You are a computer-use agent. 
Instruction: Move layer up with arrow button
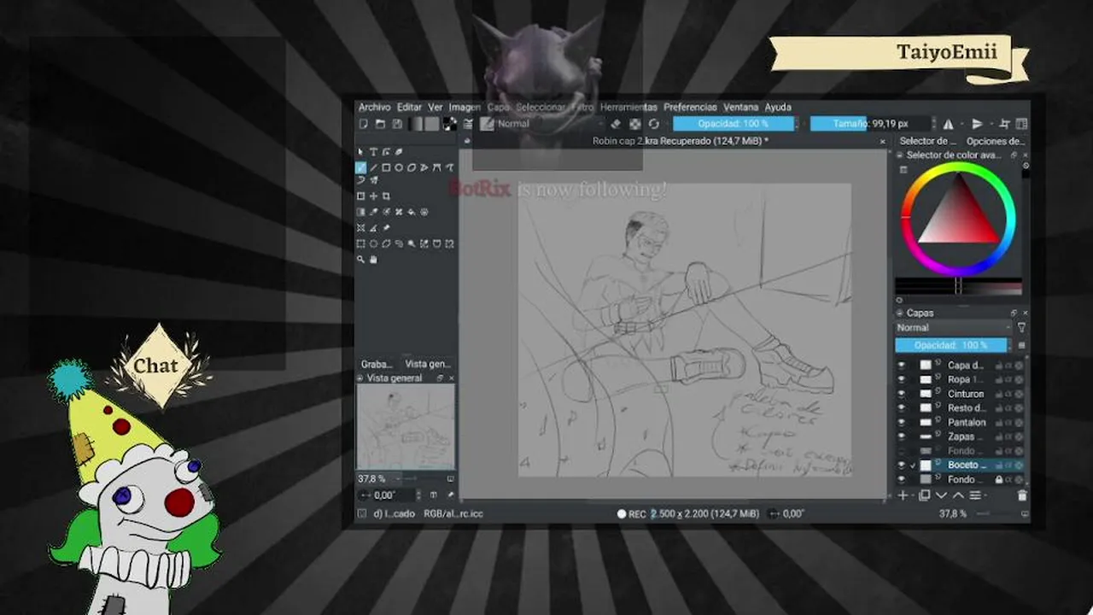point(958,495)
